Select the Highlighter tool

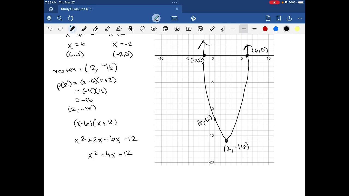(107, 29)
